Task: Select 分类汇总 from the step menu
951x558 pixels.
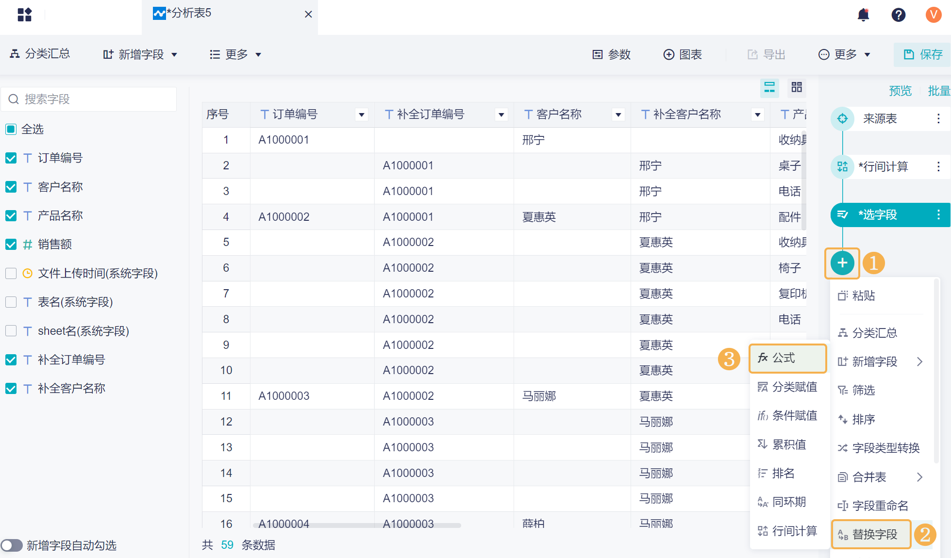Action: pos(867,333)
